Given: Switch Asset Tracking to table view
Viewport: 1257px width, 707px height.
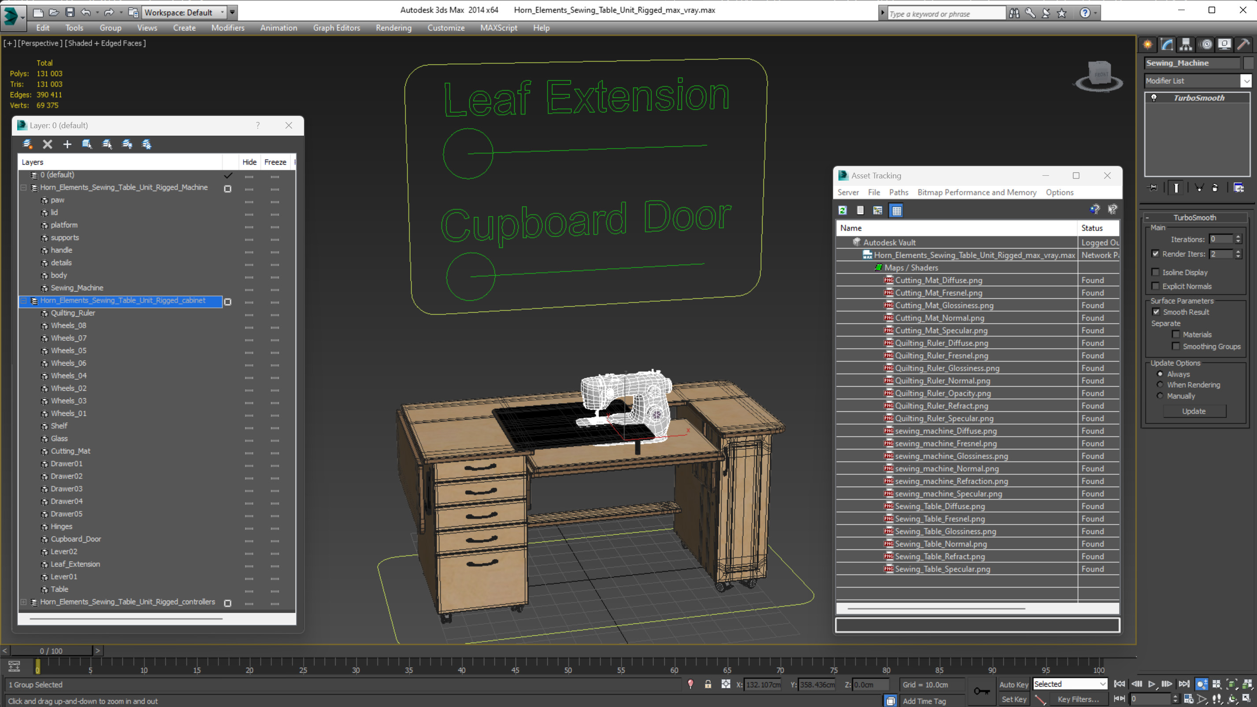Looking at the screenshot, I should point(897,210).
